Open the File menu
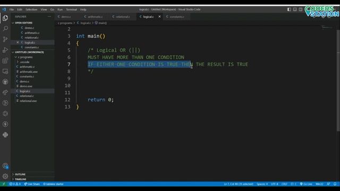The height and width of the screenshot is (191, 340). pos(12,10)
